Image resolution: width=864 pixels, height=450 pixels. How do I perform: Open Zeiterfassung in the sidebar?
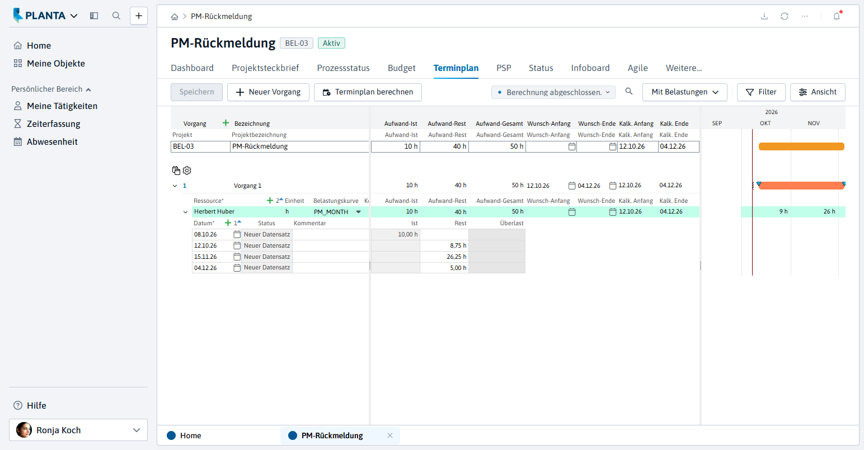[54, 124]
